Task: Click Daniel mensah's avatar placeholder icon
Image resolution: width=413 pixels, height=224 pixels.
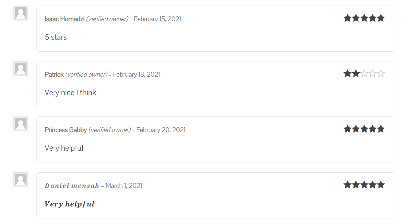Action: click(x=20, y=180)
